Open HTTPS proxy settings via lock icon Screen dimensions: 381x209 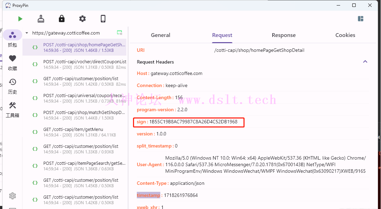click(x=62, y=19)
